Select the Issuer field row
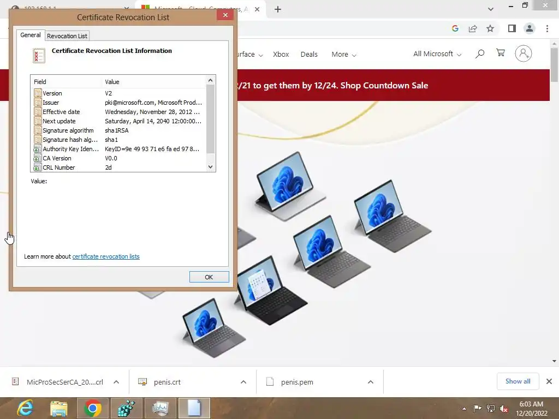 tap(120, 102)
